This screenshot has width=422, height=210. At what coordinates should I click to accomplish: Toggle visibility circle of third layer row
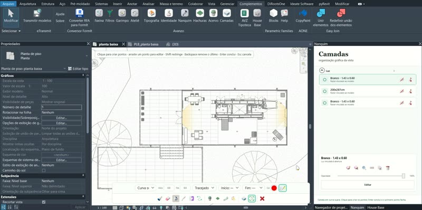pos(325,103)
